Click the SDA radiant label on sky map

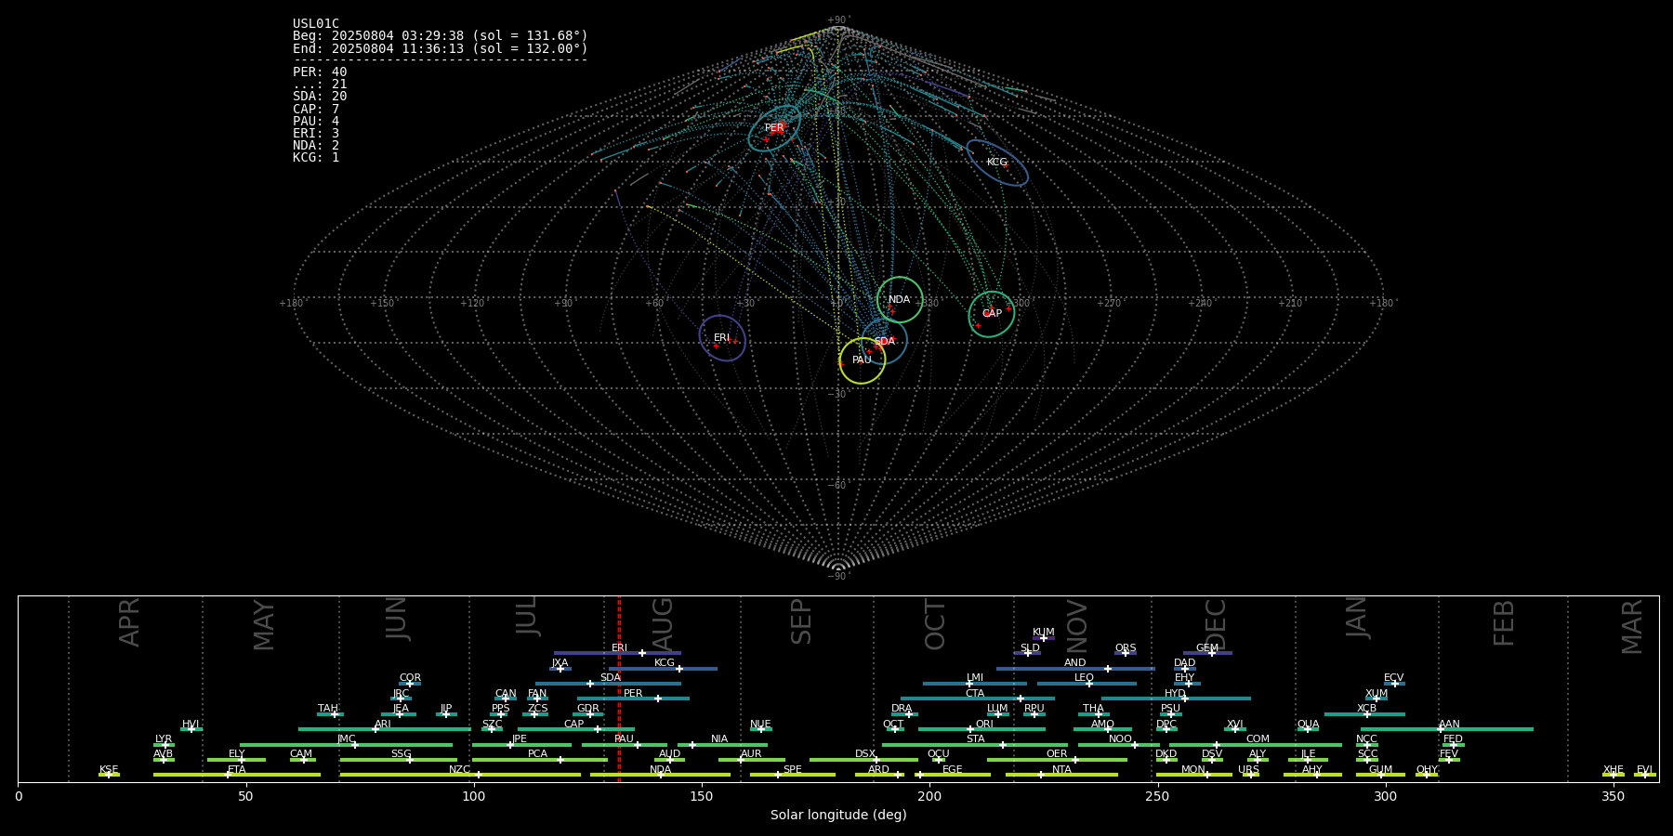click(x=884, y=342)
